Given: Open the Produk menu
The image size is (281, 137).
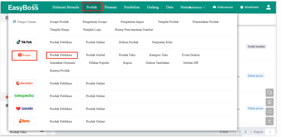Looking at the screenshot, I should click(x=92, y=7).
